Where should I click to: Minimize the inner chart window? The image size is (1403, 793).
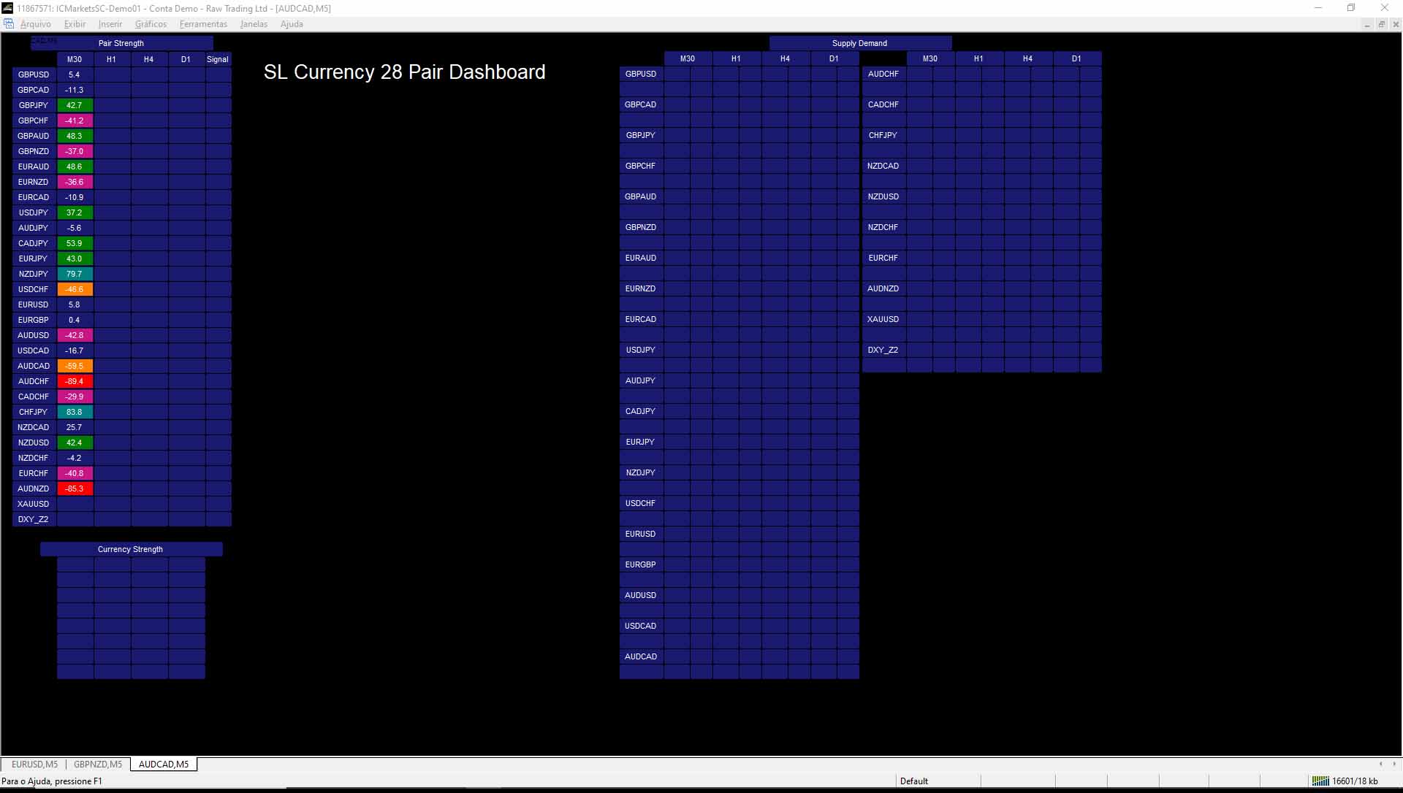pos(1366,24)
